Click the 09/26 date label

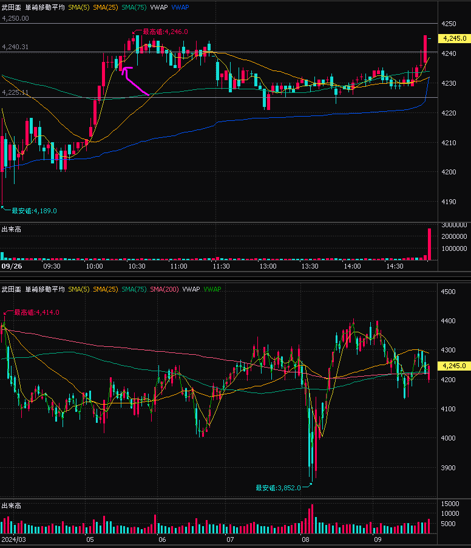[12, 266]
